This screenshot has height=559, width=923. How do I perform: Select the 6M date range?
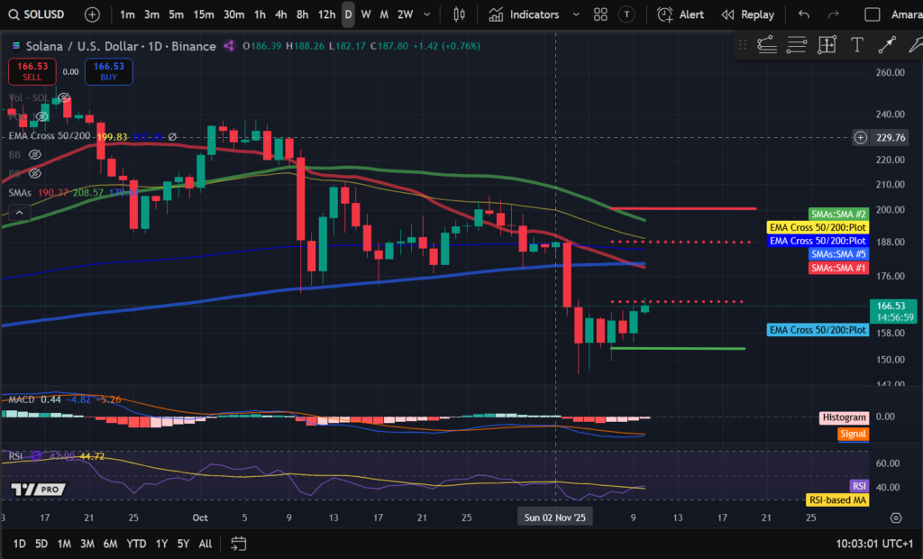(x=110, y=544)
